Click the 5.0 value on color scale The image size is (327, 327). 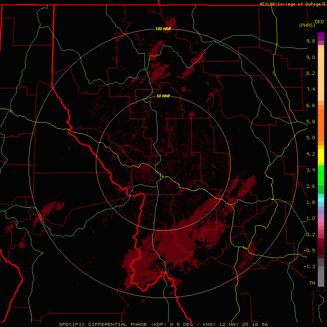click(311, 138)
